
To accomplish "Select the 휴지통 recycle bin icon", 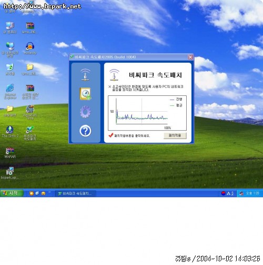I will [x=10, y=70].
